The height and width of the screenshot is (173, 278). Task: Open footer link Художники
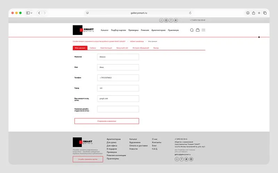[x=135, y=142]
